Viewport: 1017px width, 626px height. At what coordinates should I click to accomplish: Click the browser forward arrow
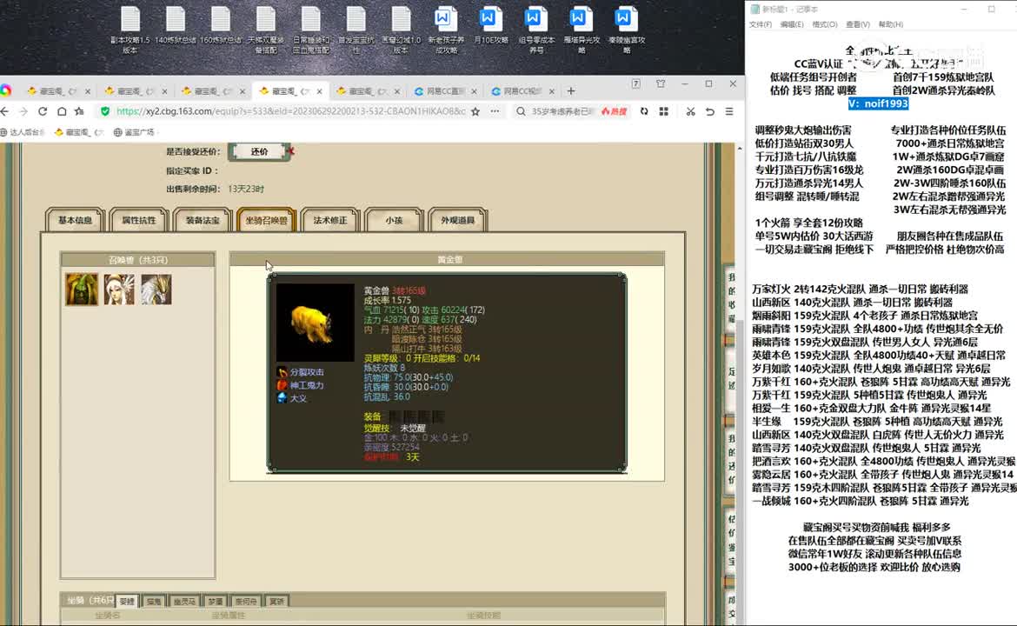click(x=23, y=111)
